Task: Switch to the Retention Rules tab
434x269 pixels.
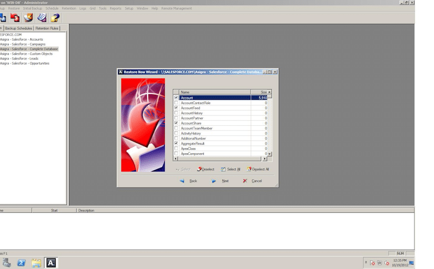Action: coord(47,28)
